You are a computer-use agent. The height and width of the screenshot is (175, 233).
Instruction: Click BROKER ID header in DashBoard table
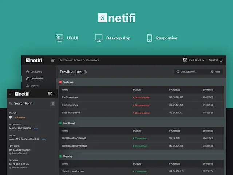208,131
